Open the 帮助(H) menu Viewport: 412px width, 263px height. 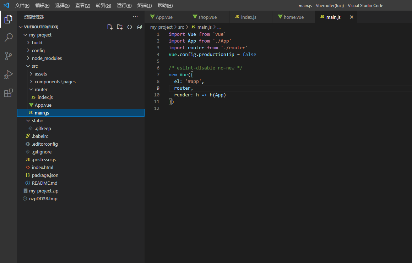[x=165, y=6]
